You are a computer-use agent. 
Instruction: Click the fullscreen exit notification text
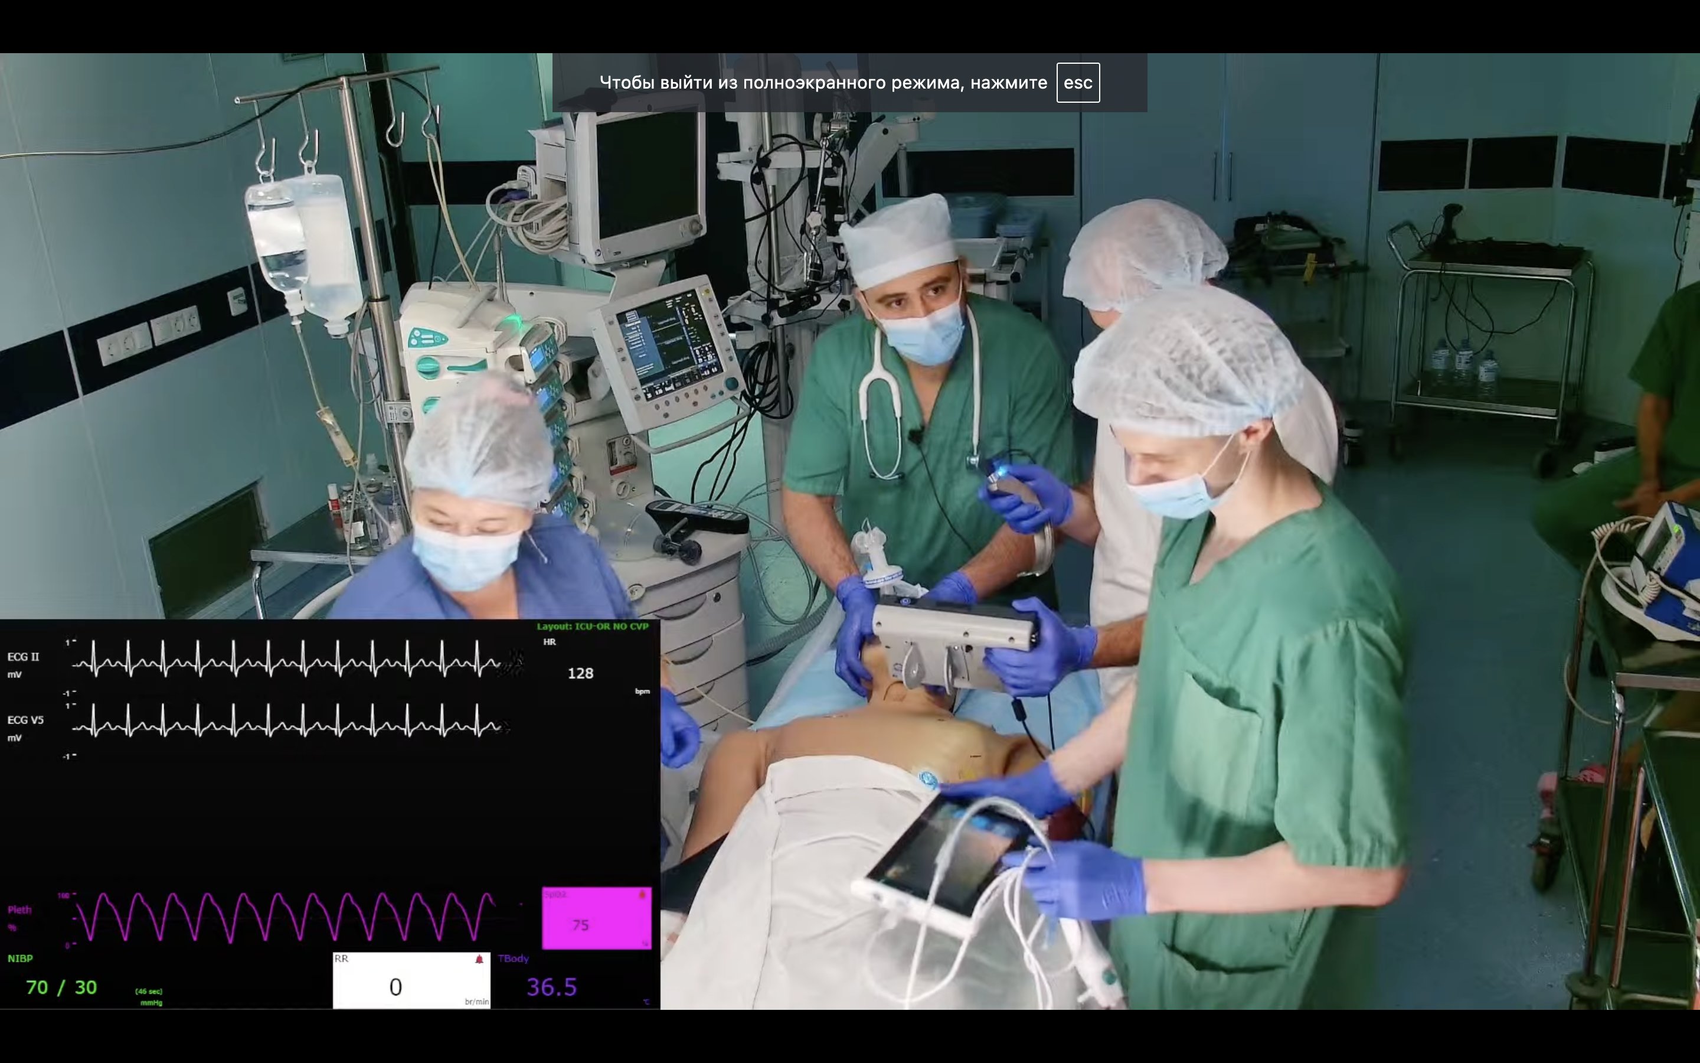pos(823,83)
